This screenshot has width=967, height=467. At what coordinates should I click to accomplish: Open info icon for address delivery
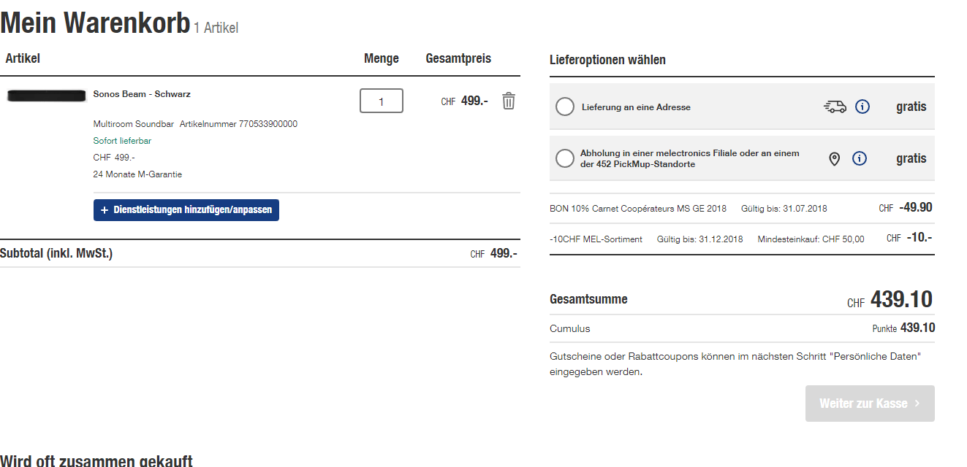point(862,107)
